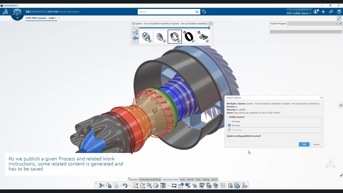The image size is (343, 193).
Task: Click the list with cursor select icon
Action: click(149, 185)
